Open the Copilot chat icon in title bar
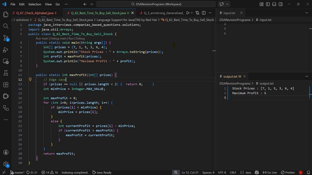Image resolution: width=312 pixels, height=175 pixels. point(221,4)
